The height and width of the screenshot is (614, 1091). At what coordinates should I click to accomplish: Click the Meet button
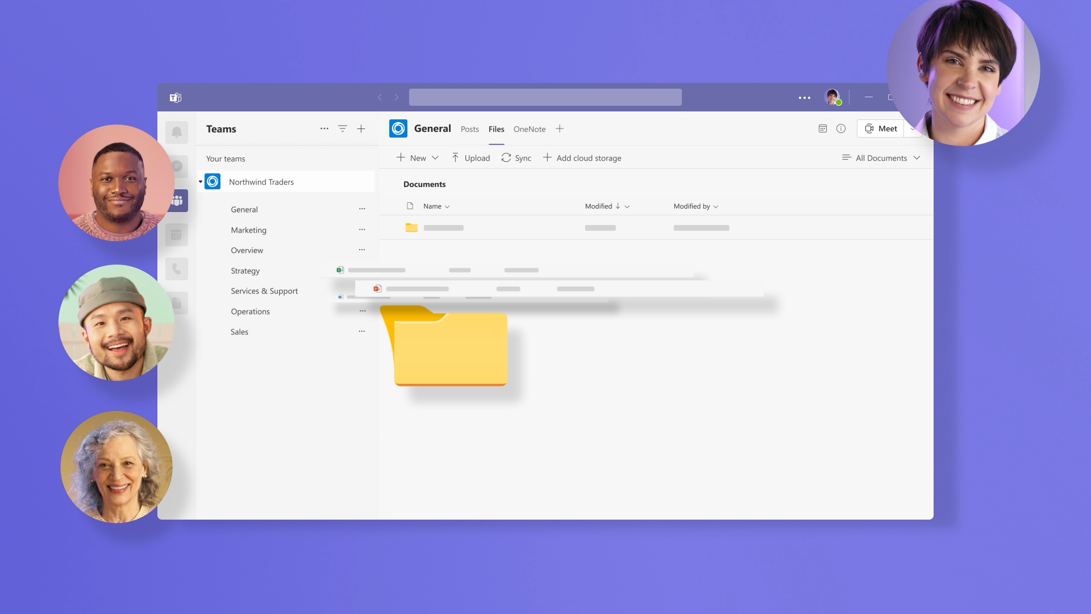pos(880,129)
